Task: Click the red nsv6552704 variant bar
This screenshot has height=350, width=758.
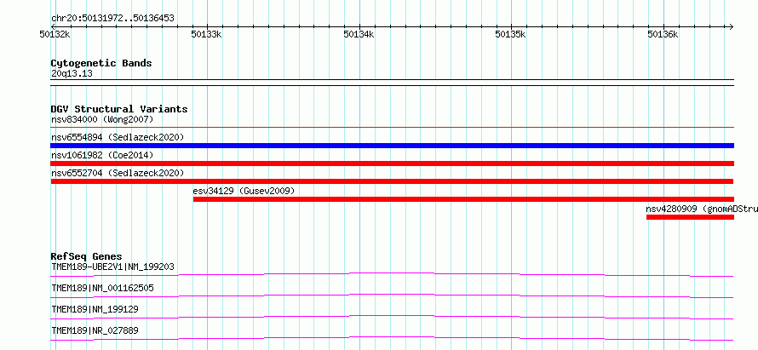Action: point(392,181)
